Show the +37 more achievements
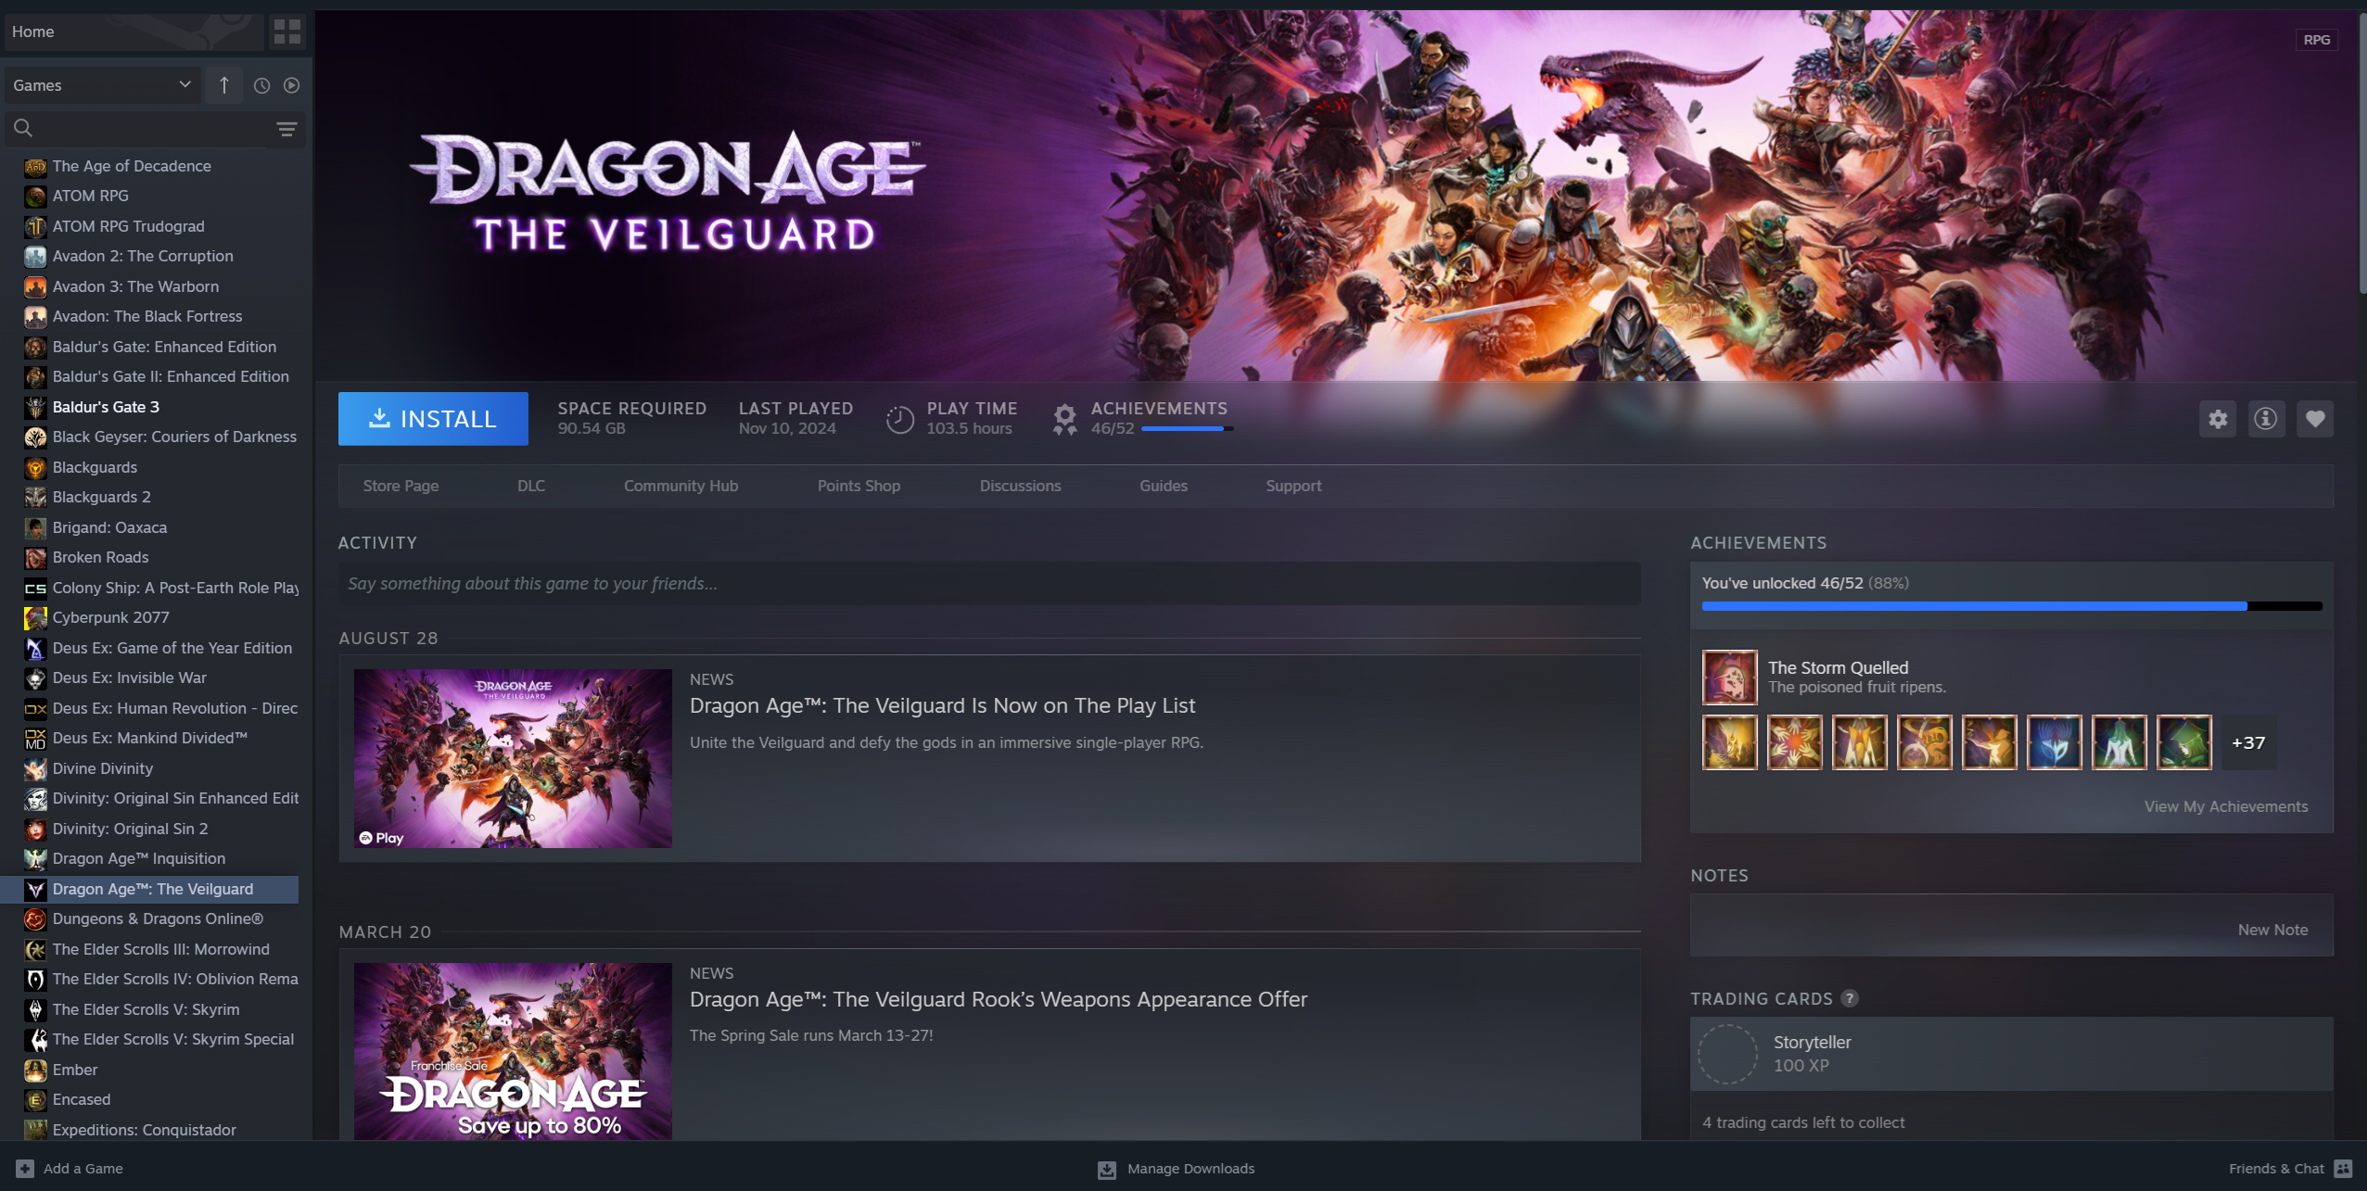This screenshot has height=1191, width=2367. click(2248, 742)
